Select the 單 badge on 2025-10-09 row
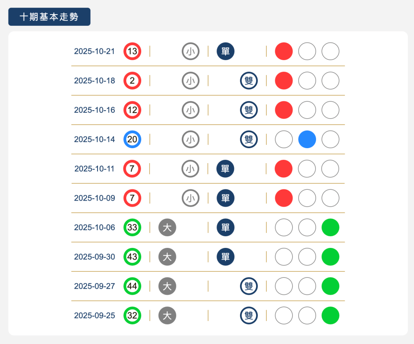414x344 pixels. click(225, 198)
